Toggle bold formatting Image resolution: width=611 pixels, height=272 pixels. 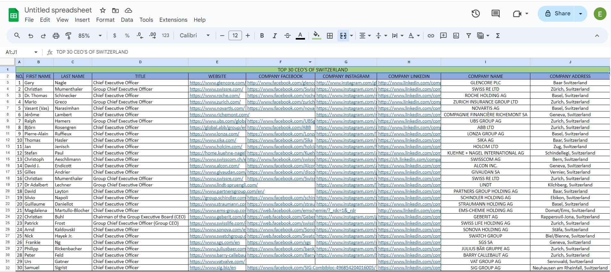pos(262,36)
